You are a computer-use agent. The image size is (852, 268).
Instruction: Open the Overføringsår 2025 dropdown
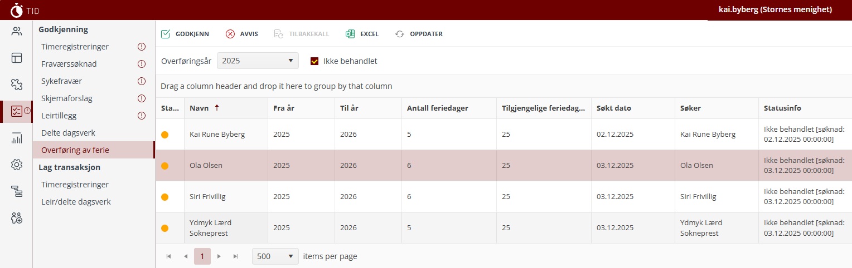[x=257, y=61]
